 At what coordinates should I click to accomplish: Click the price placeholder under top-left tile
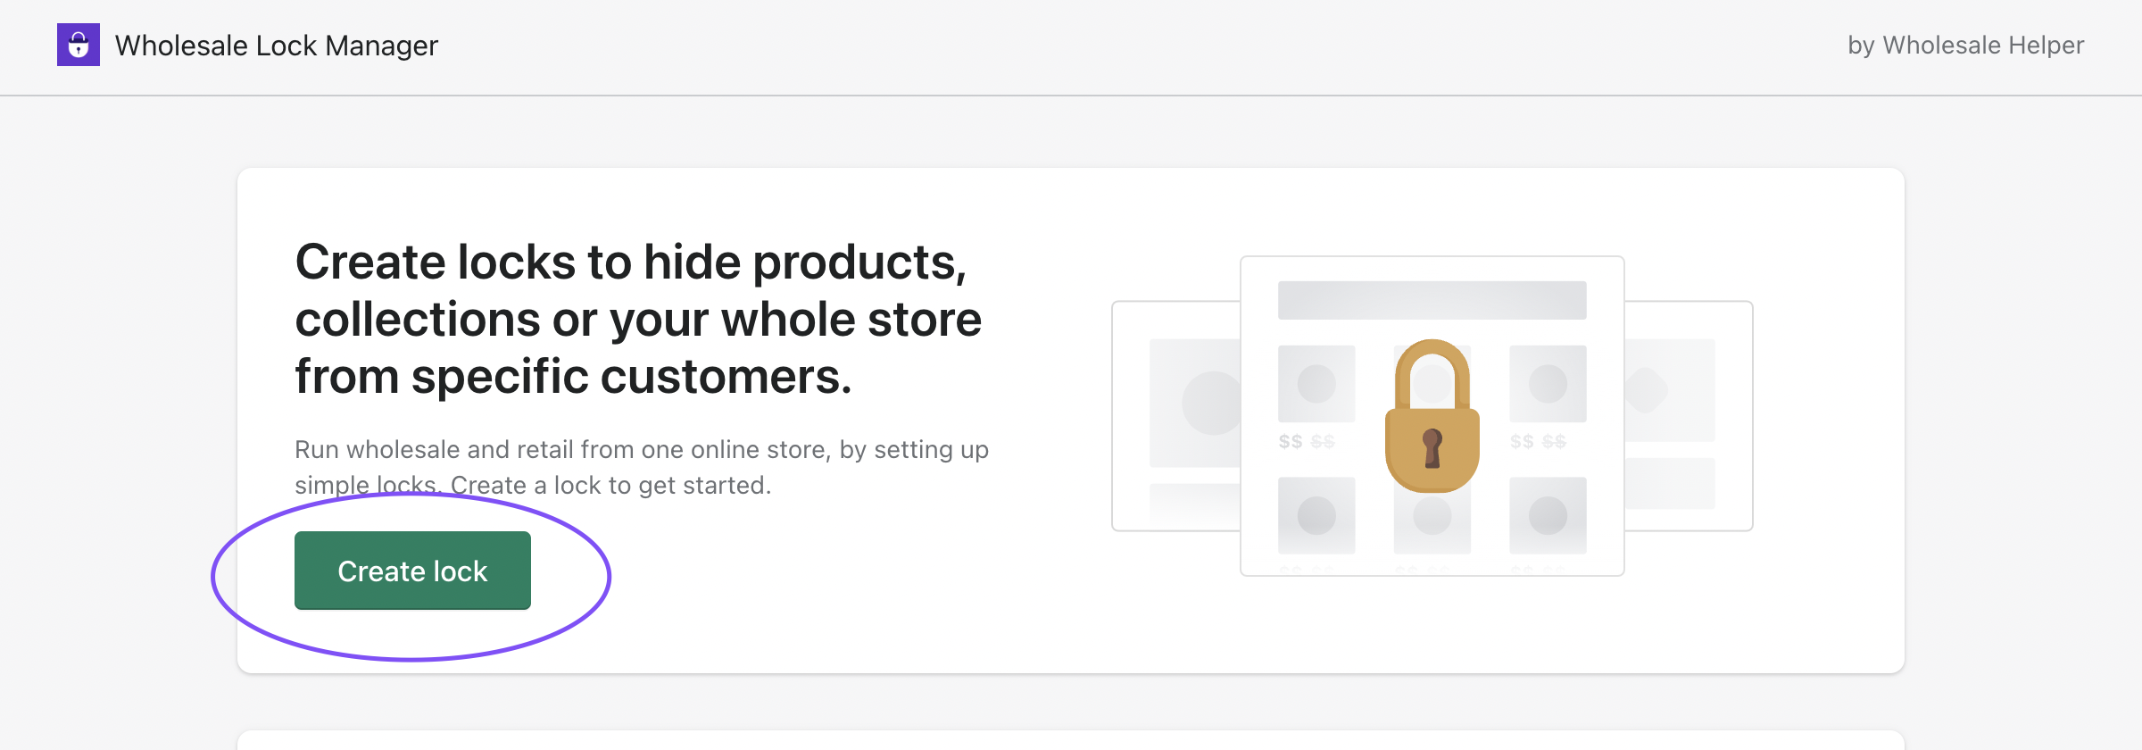(x=1307, y=441)
